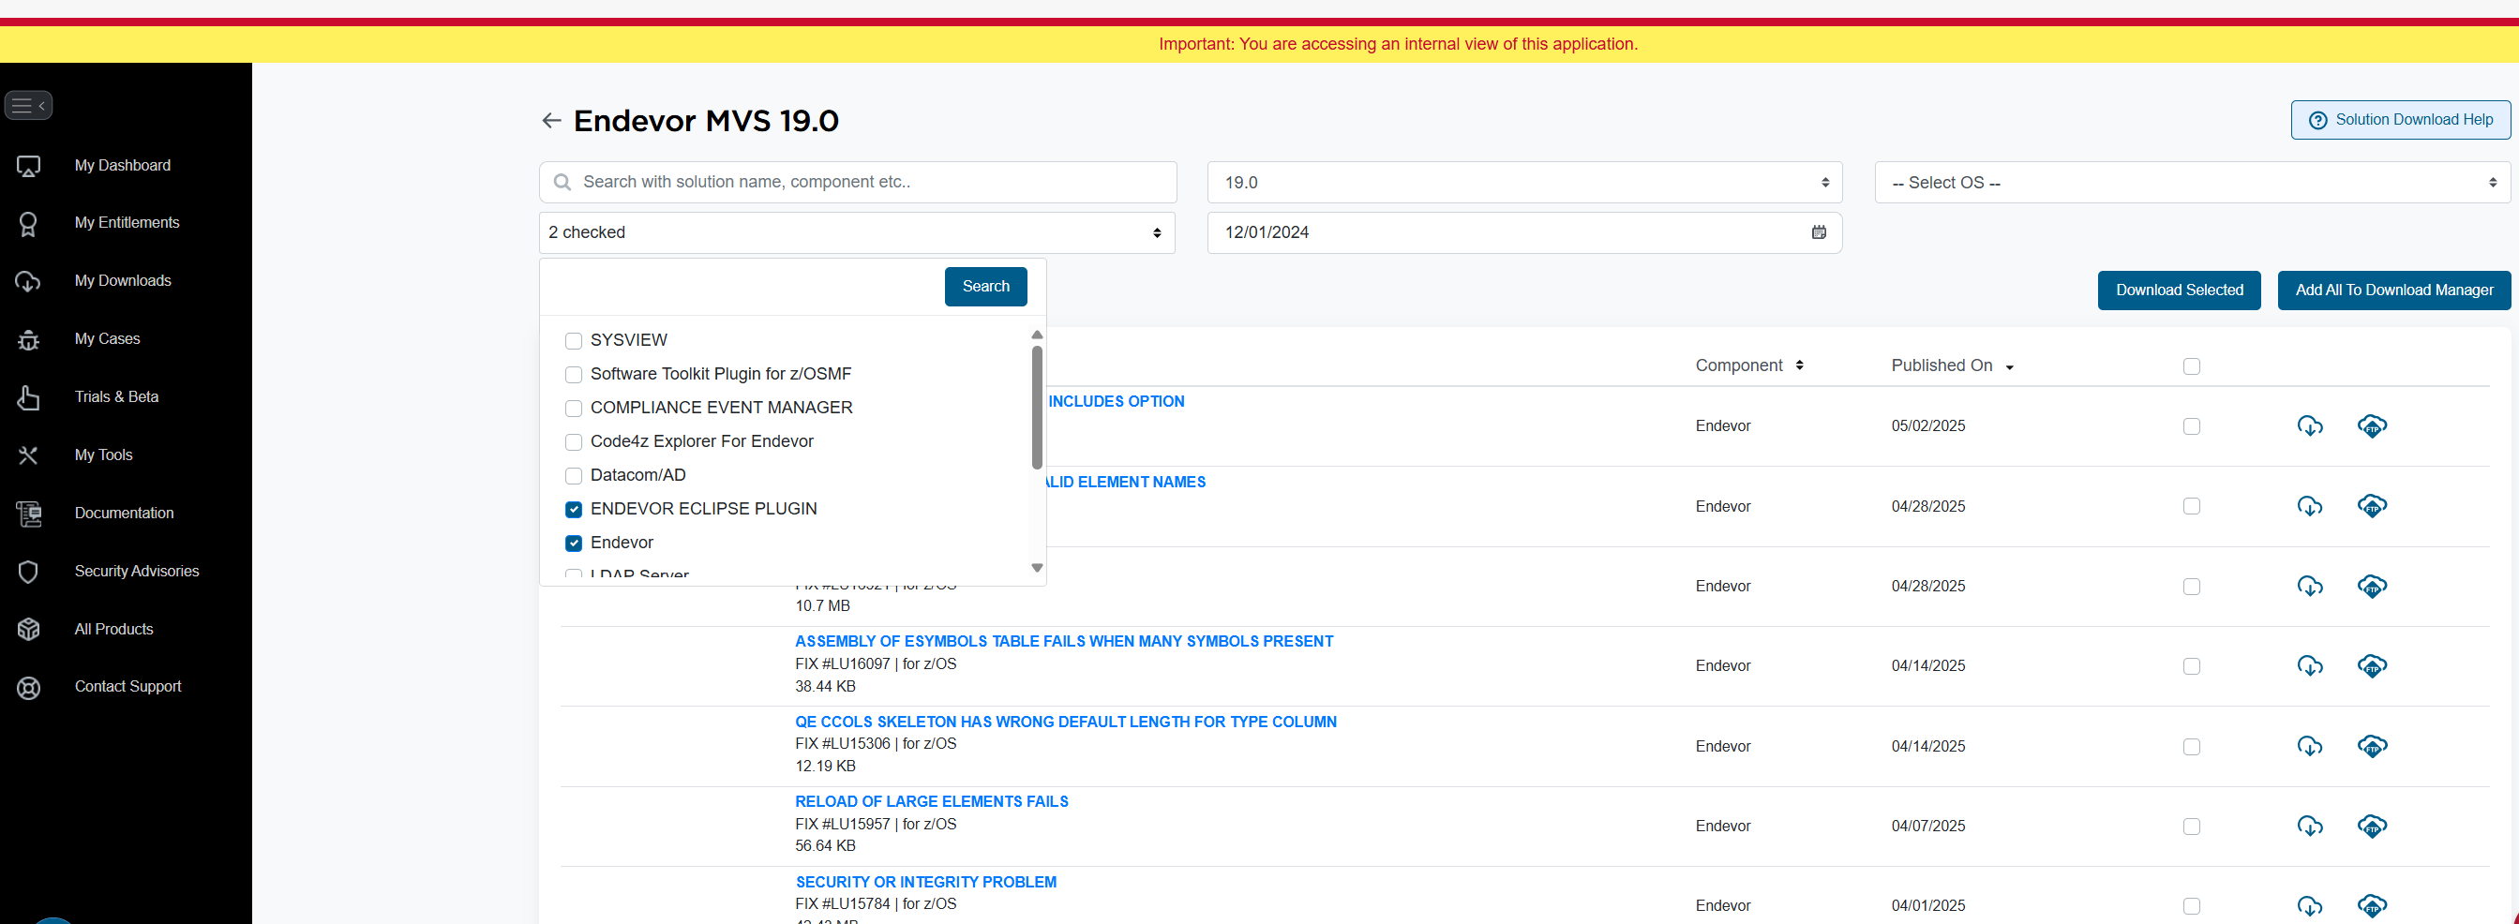Open RELOAD OF LARGE ELEMENTS FAILS link
This screenshot has height=924, width=2519.
932,802
